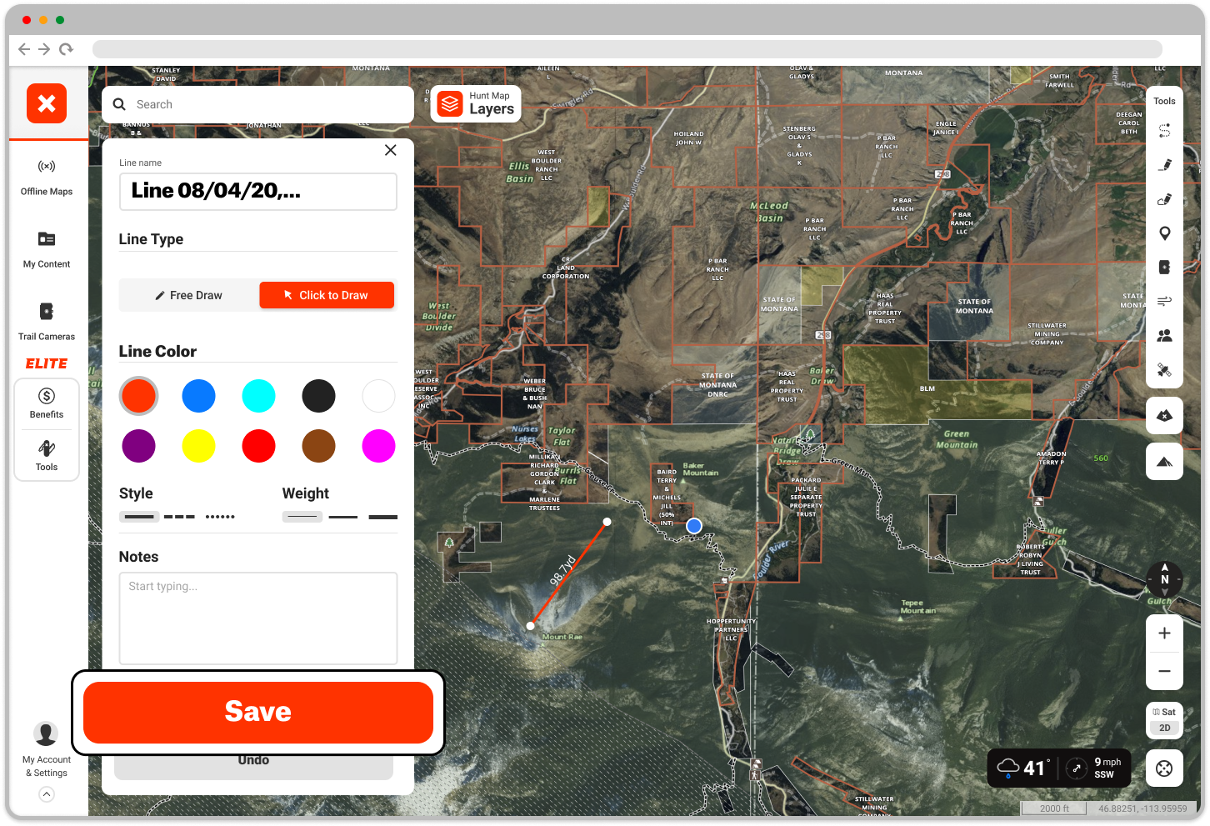Click the satellite tracker tool icon
The width and height of the screenshot is (1210, 826).
coord(1164,369)
